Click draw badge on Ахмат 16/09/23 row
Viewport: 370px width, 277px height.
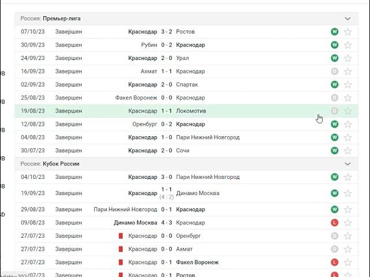coord(335,72)
